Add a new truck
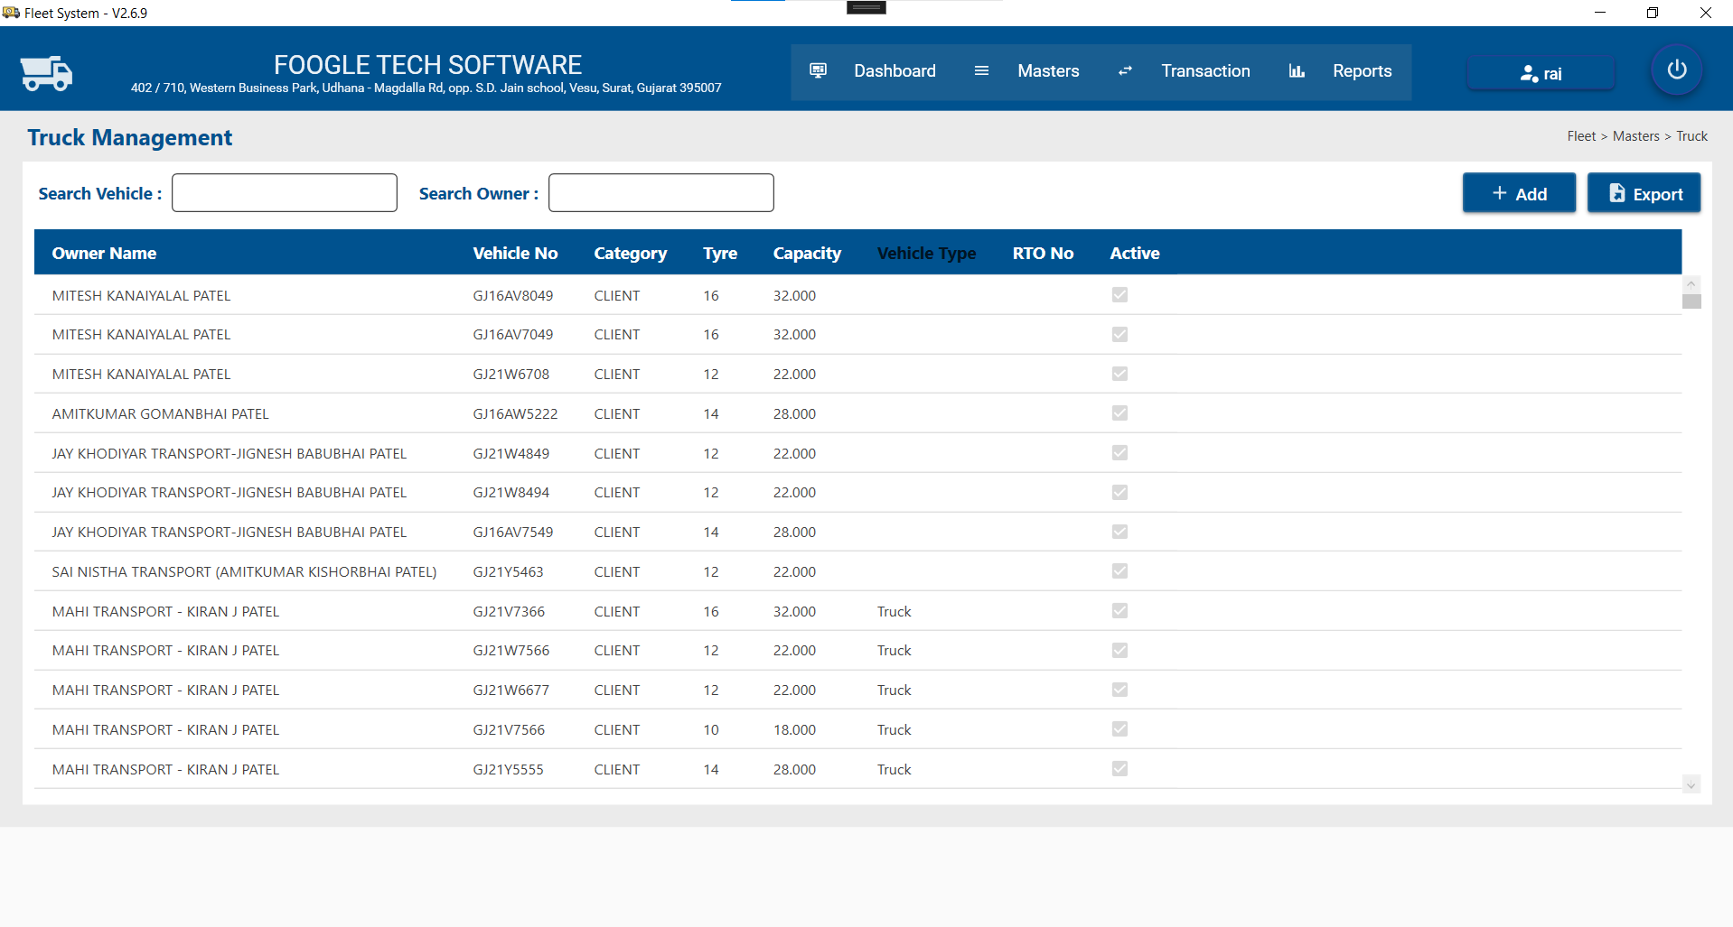The width and height of the screenshot is (1733, 927). [1519, 193]
